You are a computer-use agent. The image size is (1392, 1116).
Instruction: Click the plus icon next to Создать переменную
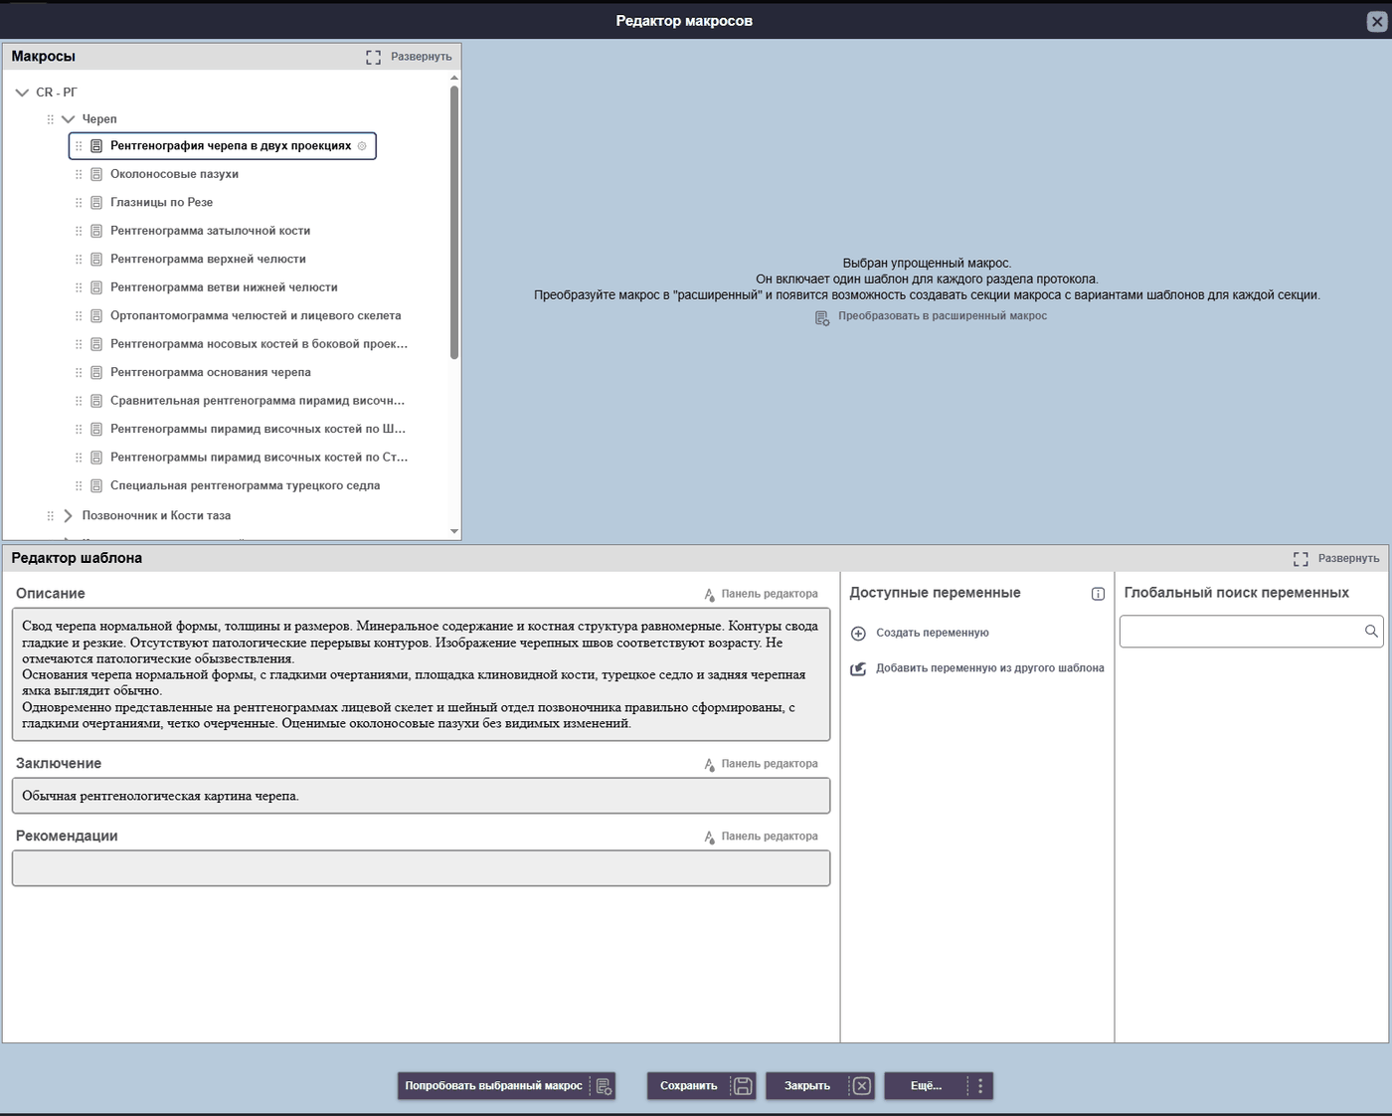tap(859, 633)
